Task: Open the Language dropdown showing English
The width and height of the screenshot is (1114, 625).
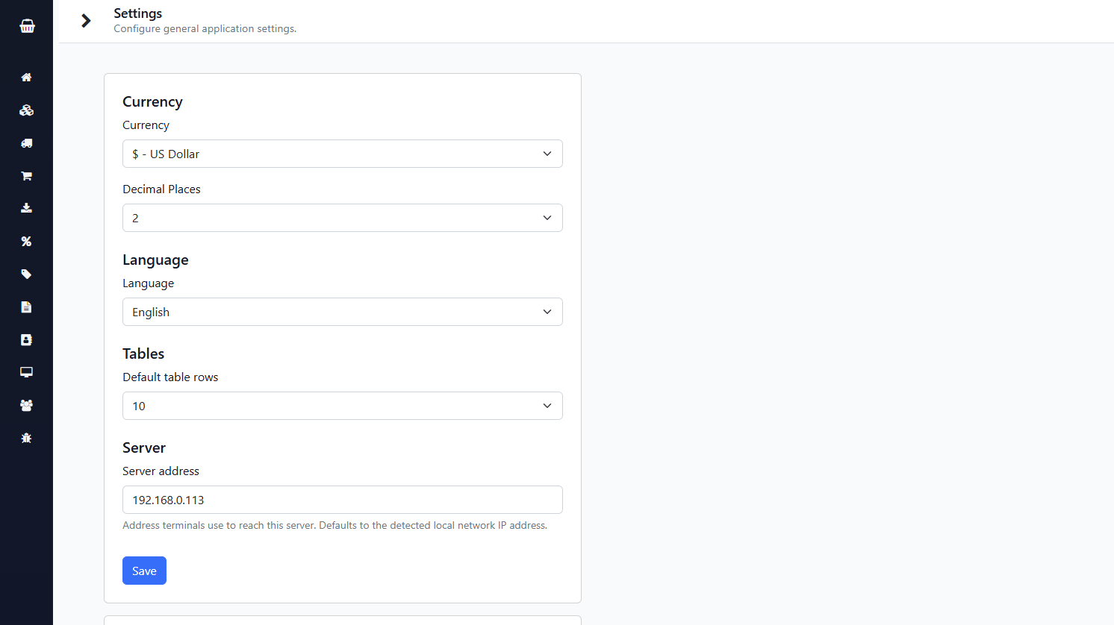Action: (x=343, y=312)
